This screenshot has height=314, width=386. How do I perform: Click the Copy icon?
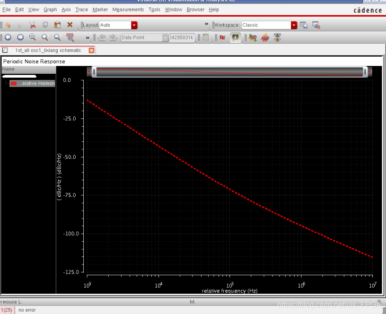45,25
